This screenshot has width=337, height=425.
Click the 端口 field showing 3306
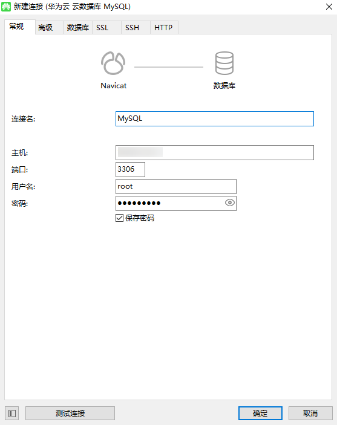pyautogui.click(x=130, y=169)
